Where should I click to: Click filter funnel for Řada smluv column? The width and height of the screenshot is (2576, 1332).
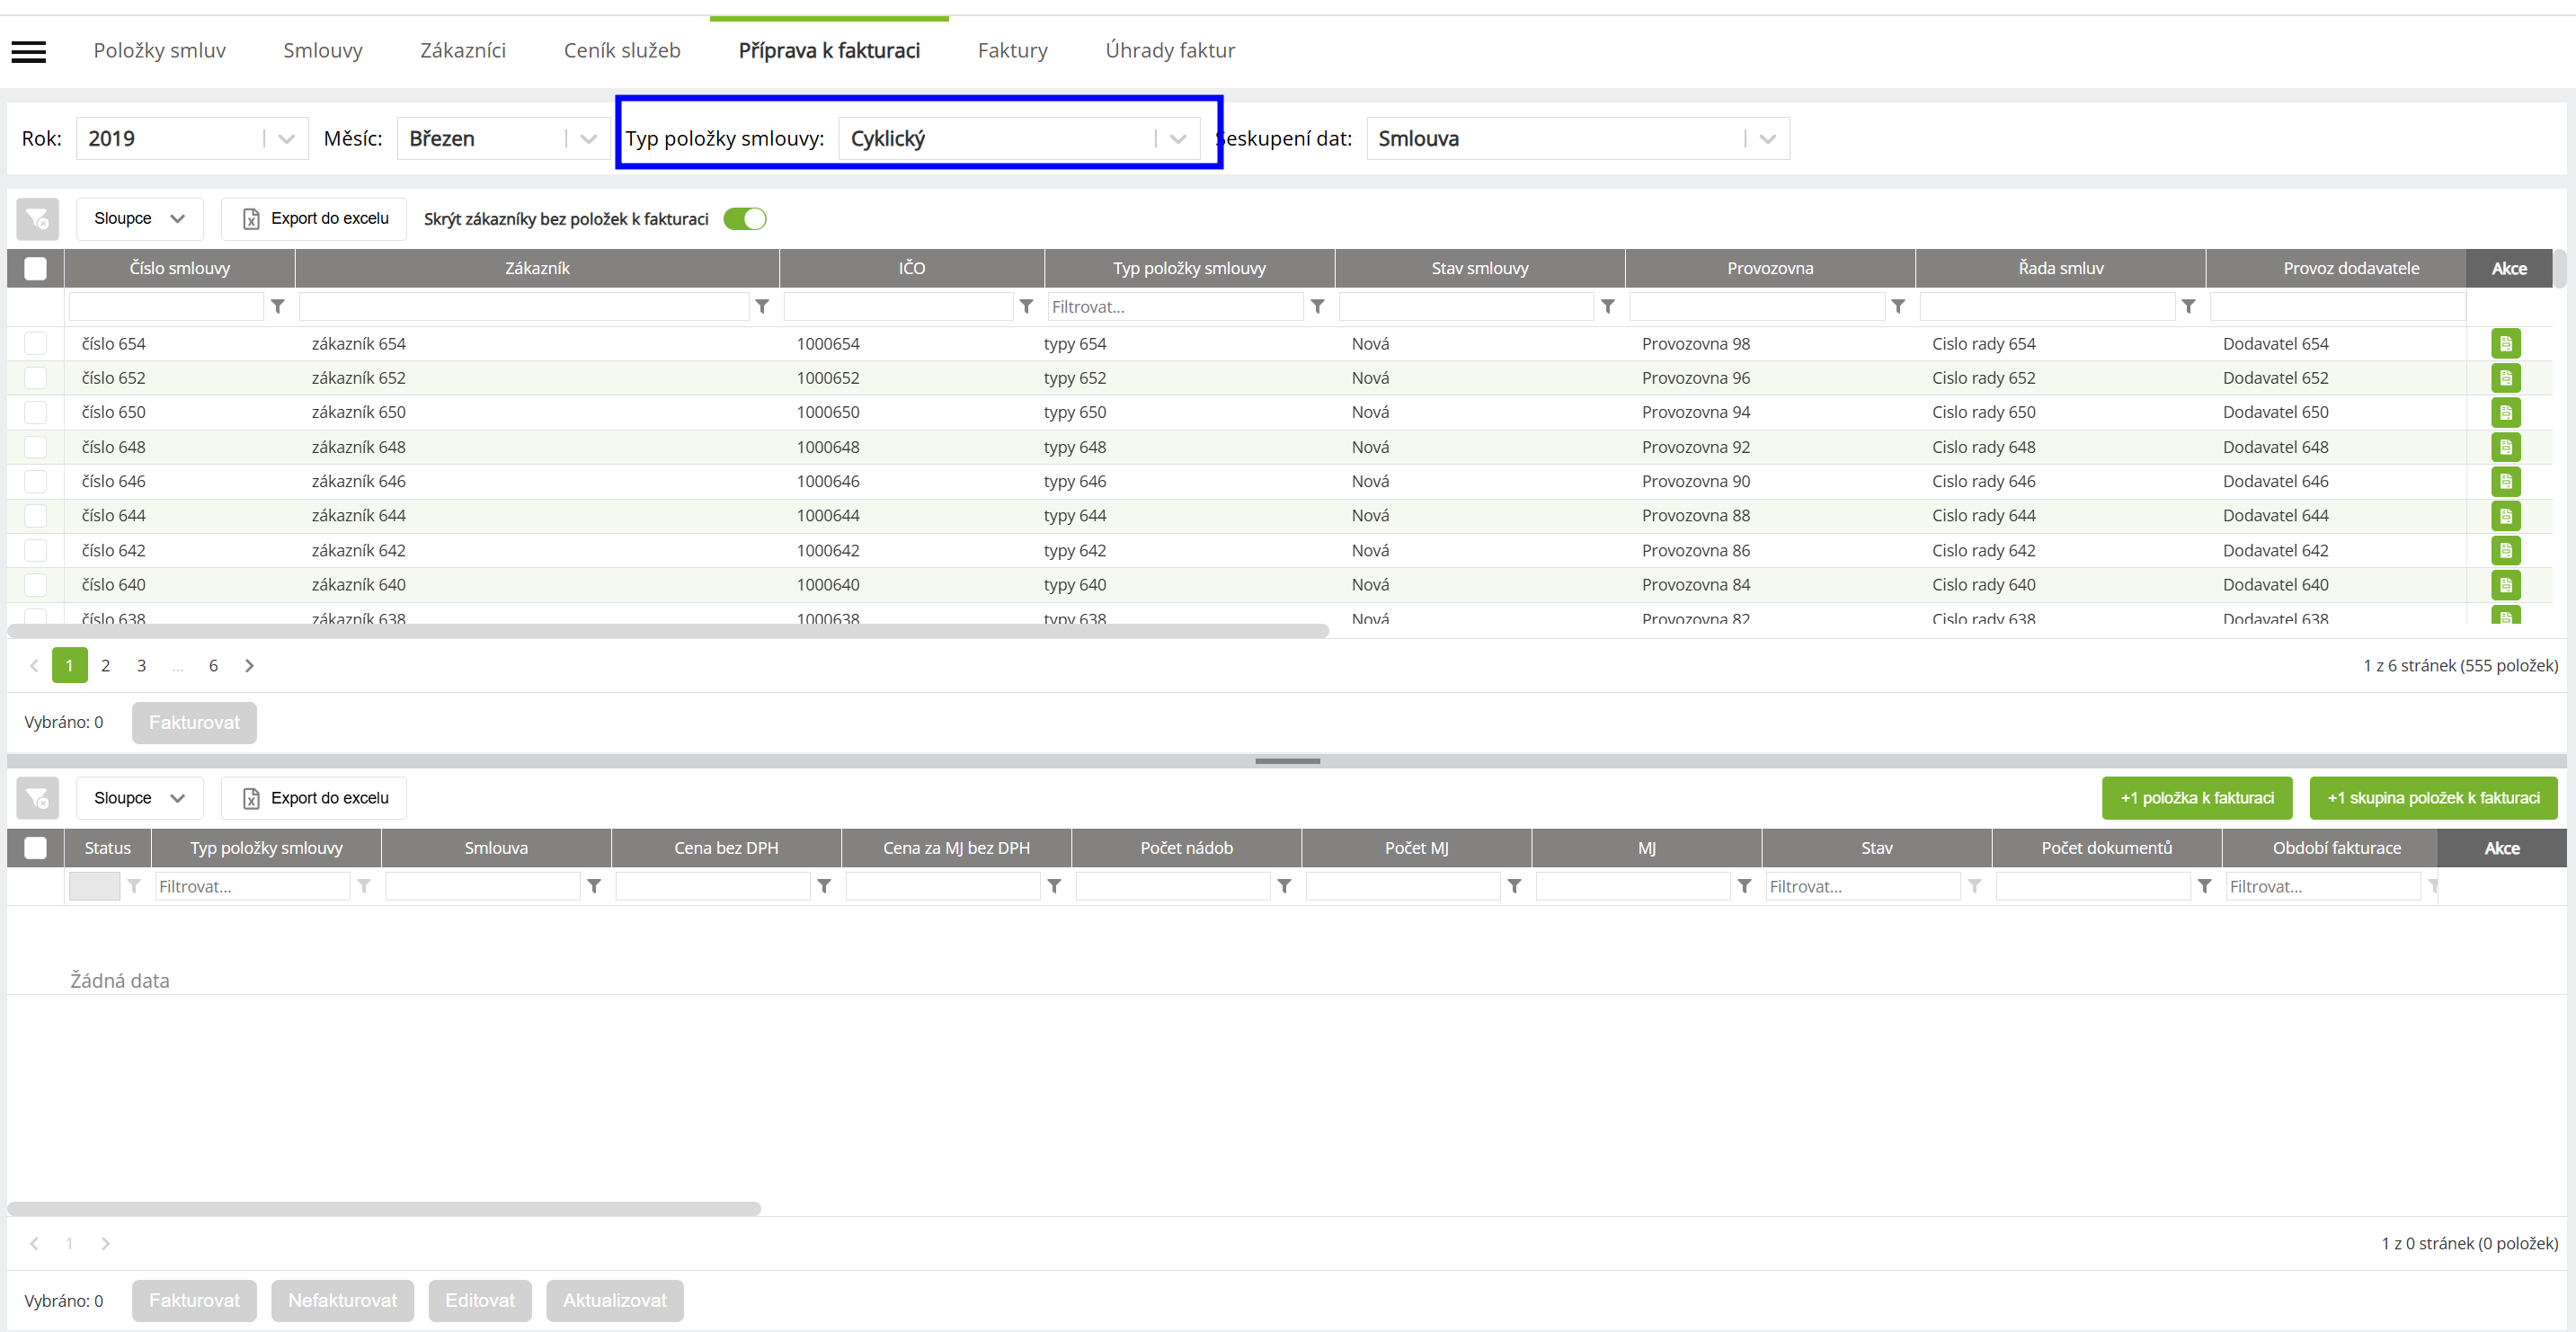[2188, 307]
